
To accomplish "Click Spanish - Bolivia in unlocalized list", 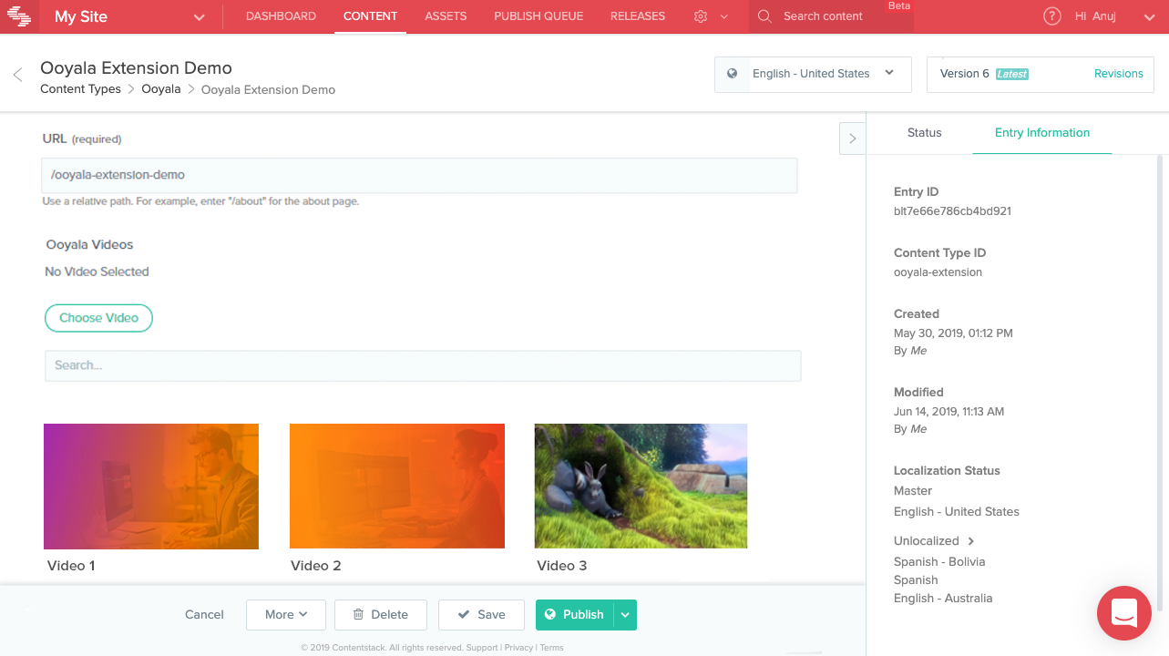I will [x=939, y=562].
